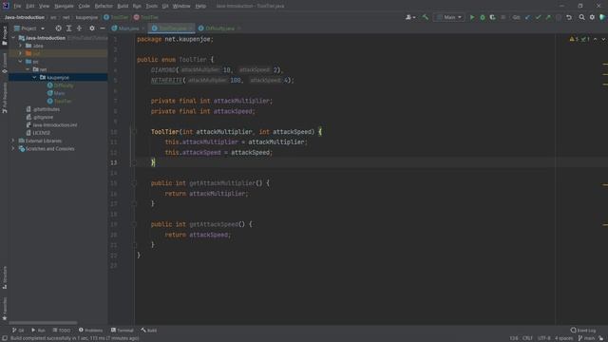This screenshot has width=608, height=342.
Task: Update project with the blue Git arrow icon
Action: point(528,17)
